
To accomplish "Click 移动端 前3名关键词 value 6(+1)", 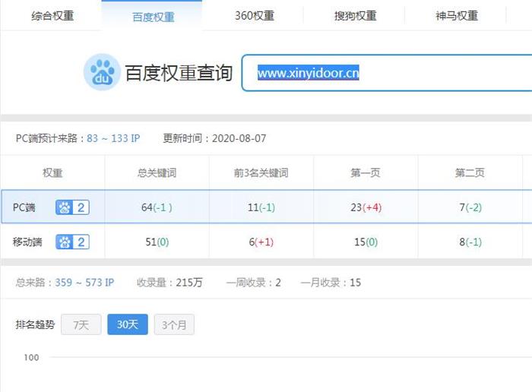I will tap(261, 242).
